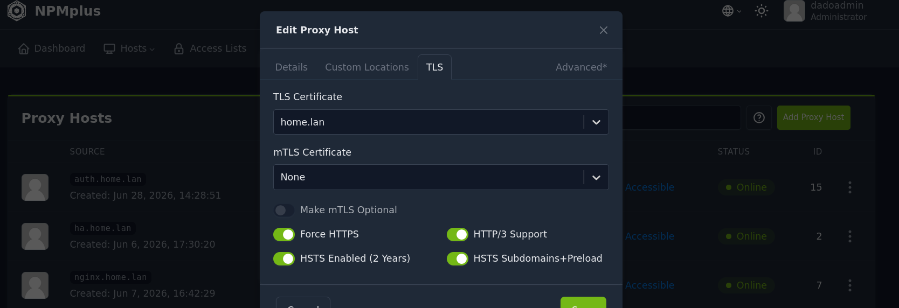Click avatar of auth.home.lan host
899x308 pixels.
pos(35,187)
